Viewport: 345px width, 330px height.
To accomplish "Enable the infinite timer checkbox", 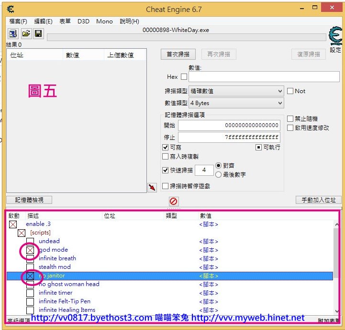I will pos(30,293).
